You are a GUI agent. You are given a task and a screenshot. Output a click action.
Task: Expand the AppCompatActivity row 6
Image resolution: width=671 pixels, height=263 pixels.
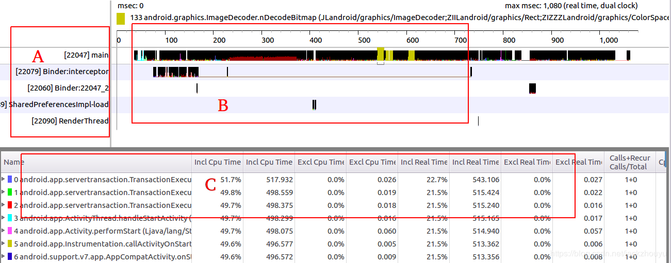(4, 257)
